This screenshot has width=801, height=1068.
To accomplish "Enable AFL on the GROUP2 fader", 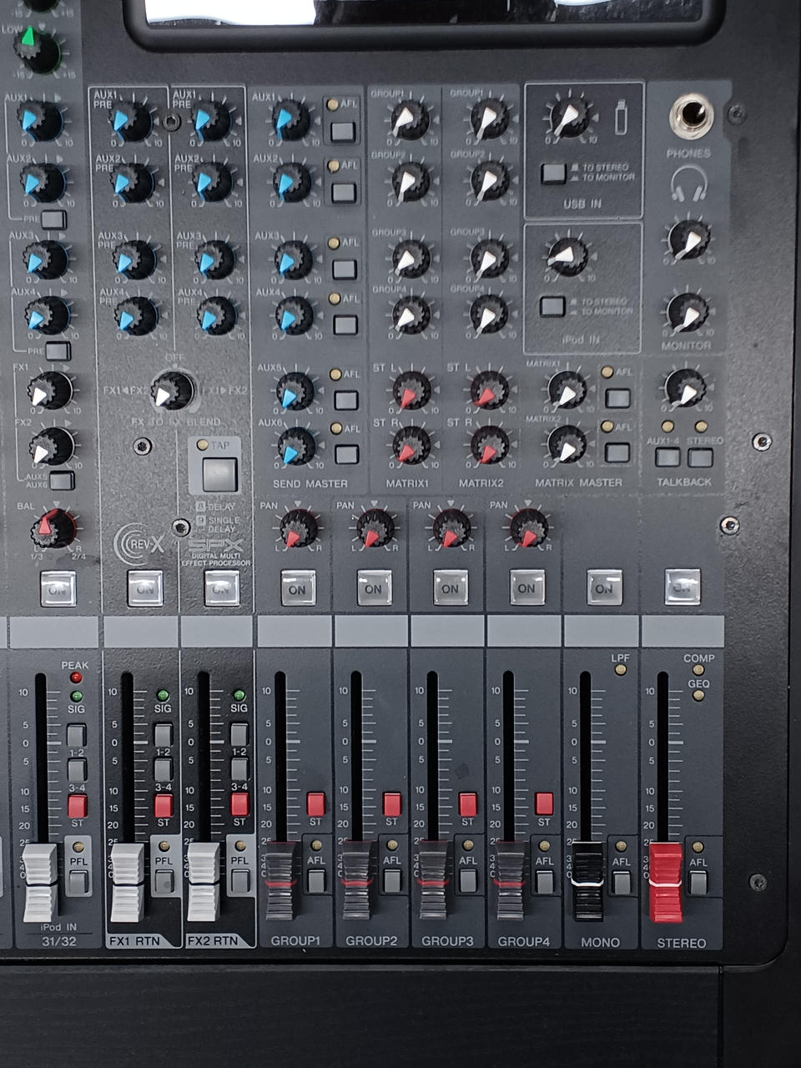I will [x=392, y=881].
